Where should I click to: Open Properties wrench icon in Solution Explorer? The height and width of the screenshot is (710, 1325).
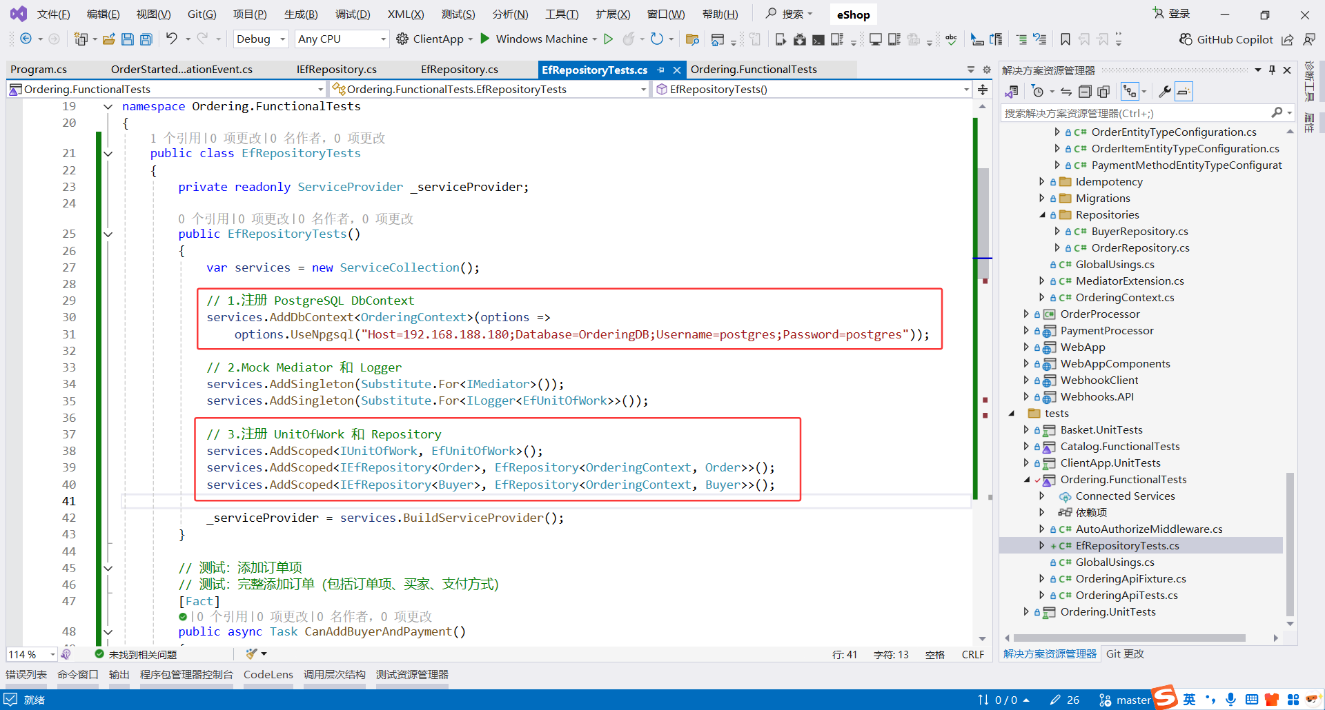1164,91
